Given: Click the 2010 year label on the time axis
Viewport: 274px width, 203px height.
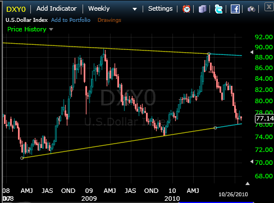Looking at the screenshot, I should [x=172, y=199].
